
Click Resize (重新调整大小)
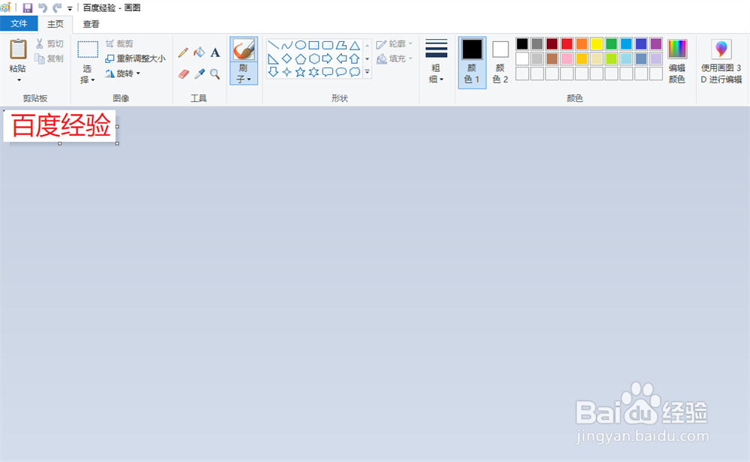tap(135, 58)
